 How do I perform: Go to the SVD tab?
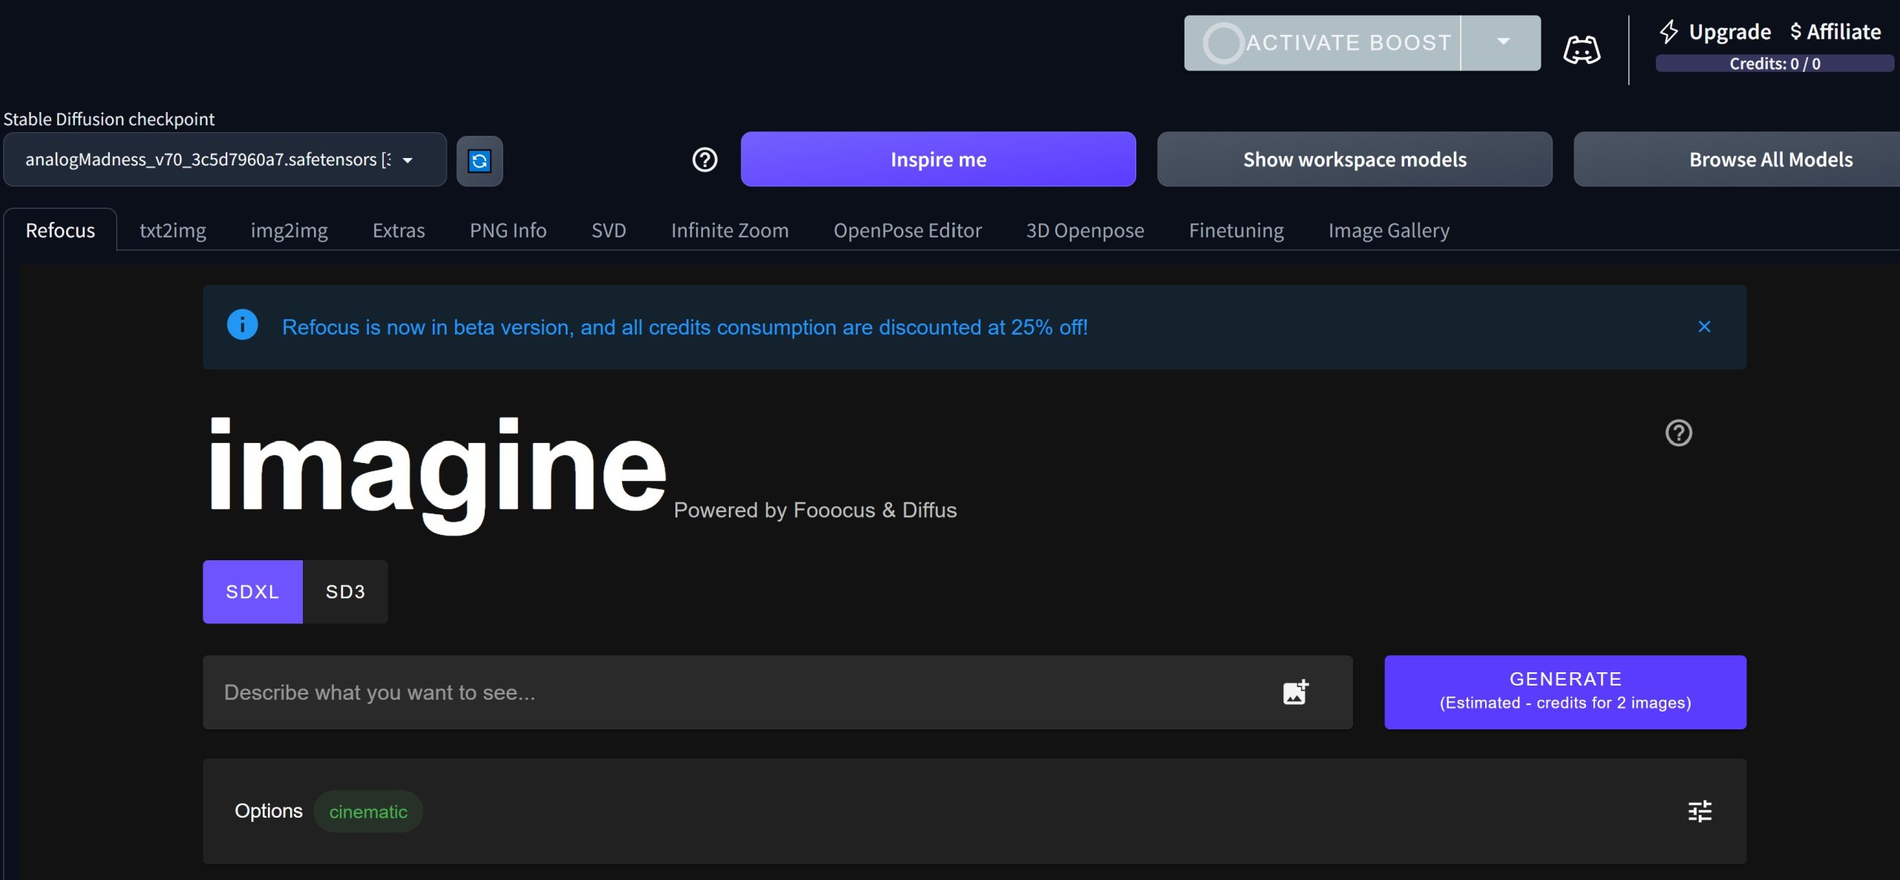609,230
